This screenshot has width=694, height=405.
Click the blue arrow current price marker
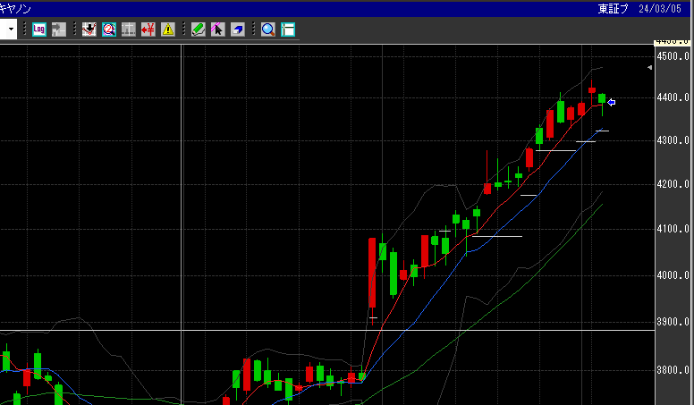(x=612, y=102)
